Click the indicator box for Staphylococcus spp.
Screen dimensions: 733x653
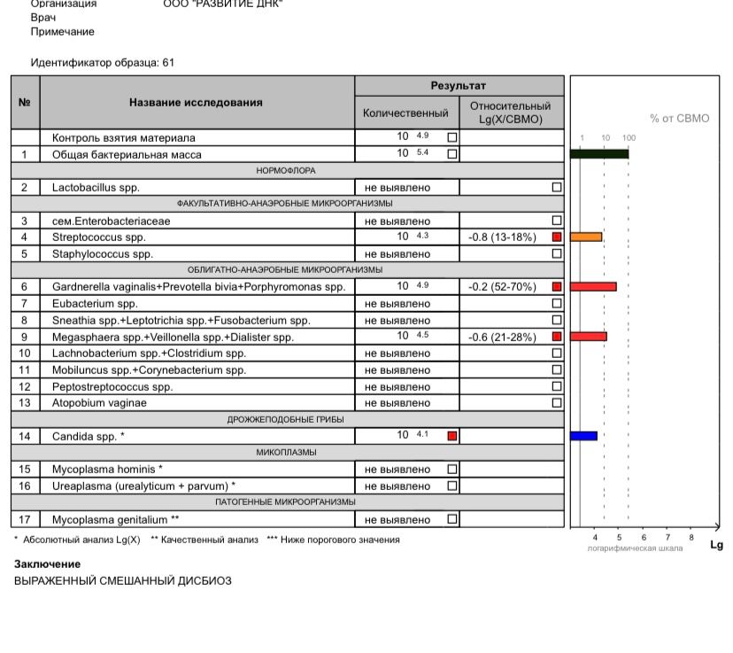coord(557,253)
